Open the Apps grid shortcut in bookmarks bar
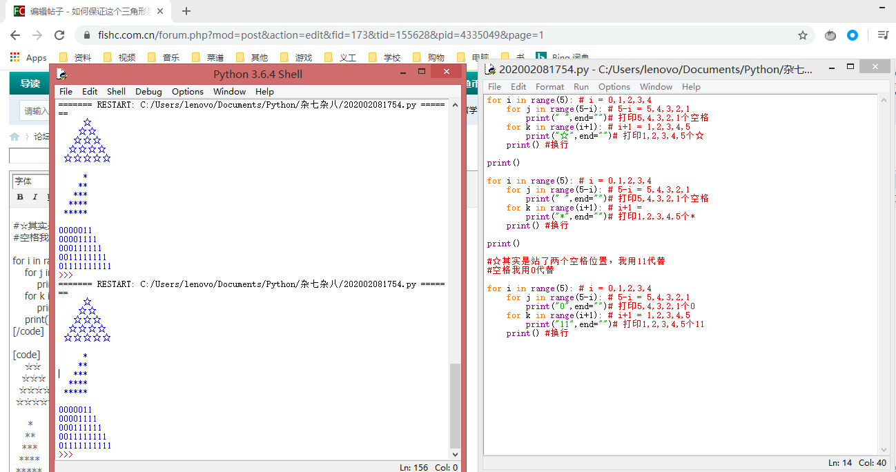The width and height of the screenshot is (896, 472). (x=28, y=58)
